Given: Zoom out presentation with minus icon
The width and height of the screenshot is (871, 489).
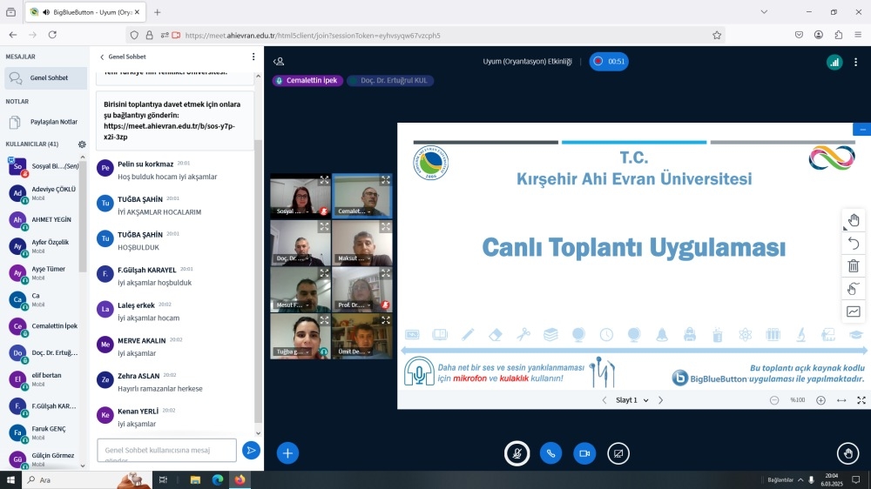Looking at the screenshot, I should coord(774,400).
